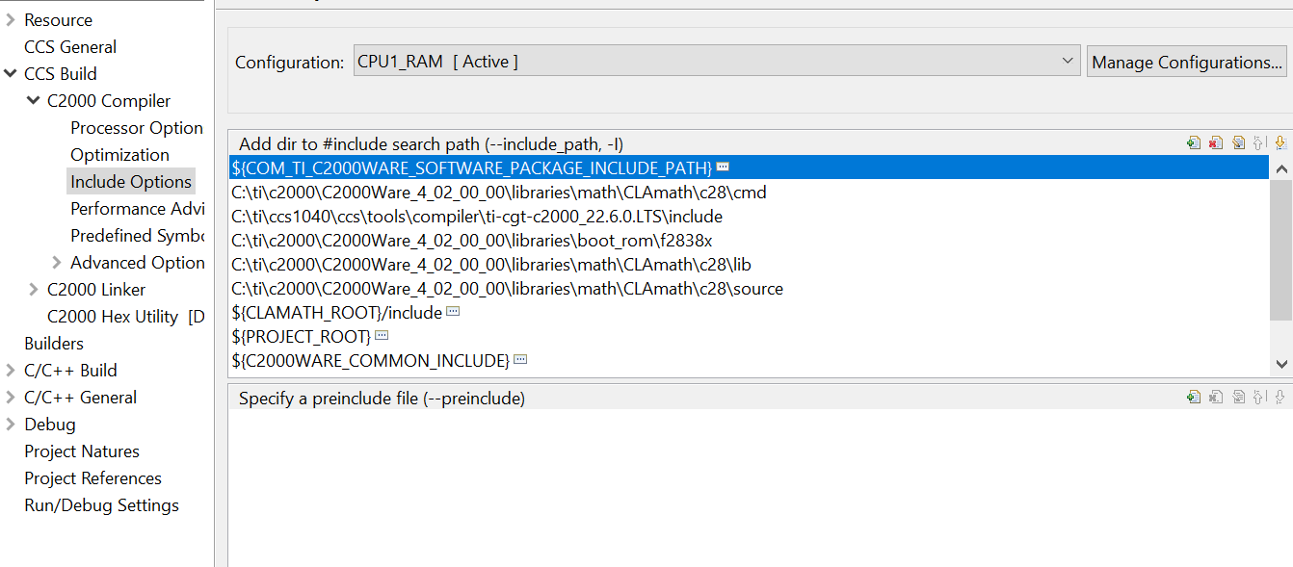Delete the preinclude file entry
This screenshot has height=567, width=1293.
coord(1216,397)
